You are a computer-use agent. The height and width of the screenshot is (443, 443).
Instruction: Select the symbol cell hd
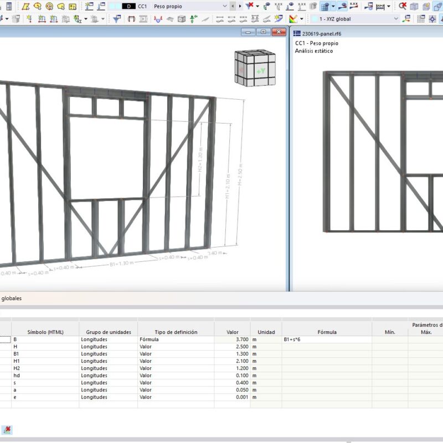click(45, 375)
